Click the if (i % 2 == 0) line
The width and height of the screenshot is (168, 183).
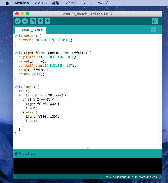pyautogui.click(x=38, y=100)
